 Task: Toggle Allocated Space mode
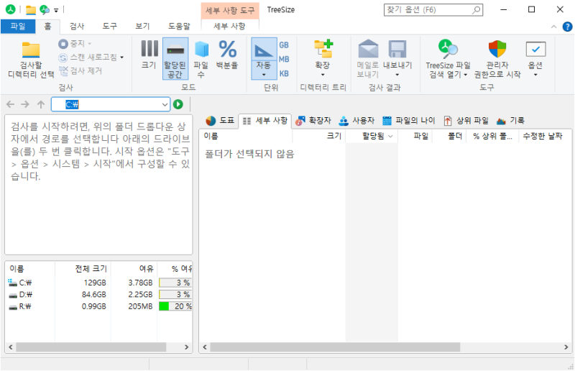[175, 59]
